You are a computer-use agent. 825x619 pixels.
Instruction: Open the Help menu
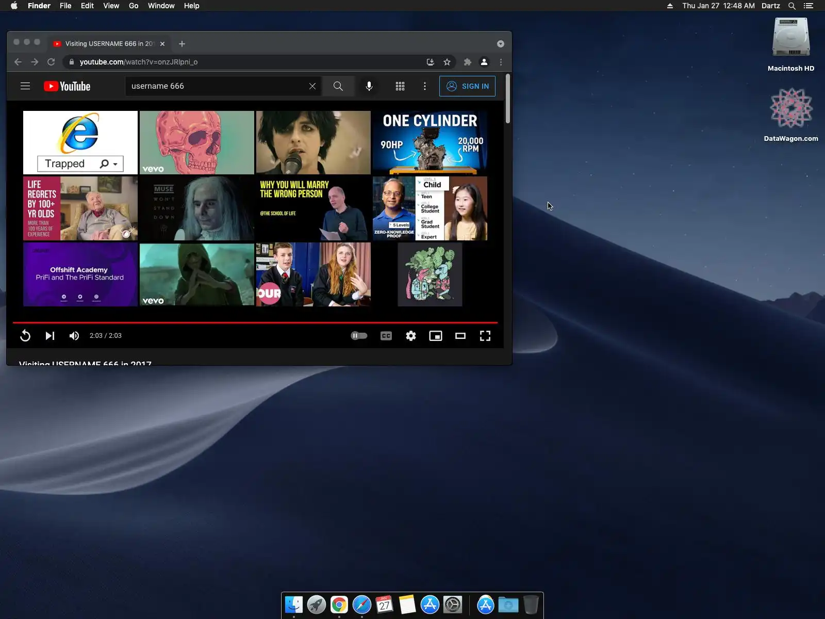[192, 6]
